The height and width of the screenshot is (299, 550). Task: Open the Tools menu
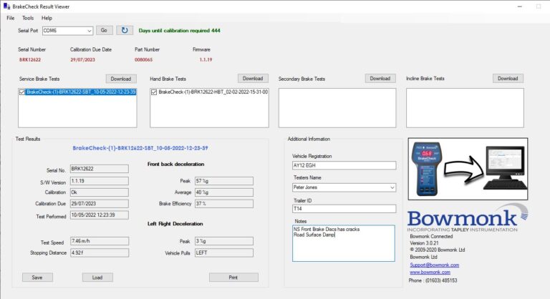point(28,17)
